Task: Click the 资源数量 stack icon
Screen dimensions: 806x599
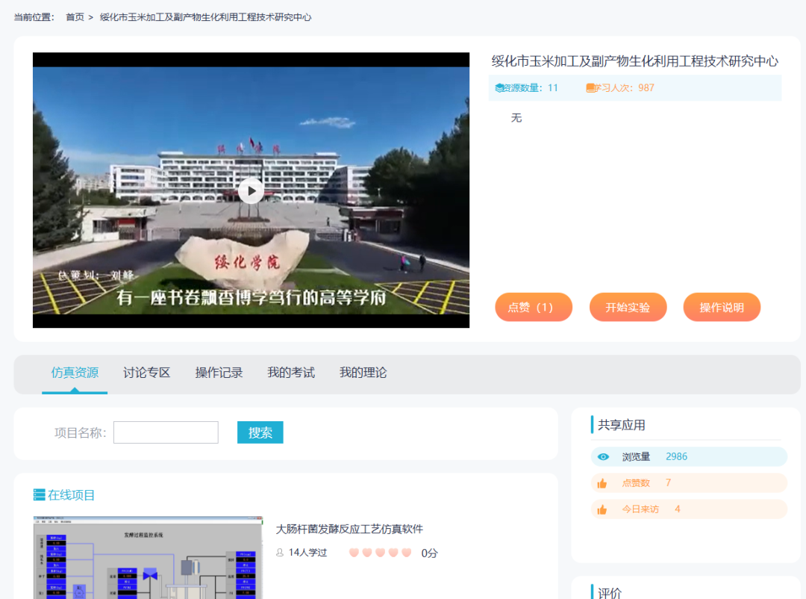Action: [499, 88]
